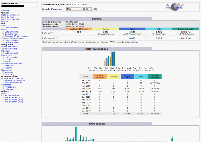The width and height of the screenshot is (201, 142).
Task: Open the year dropdown showing 2019
Action: pyautogui.click(x=87, y=9)
